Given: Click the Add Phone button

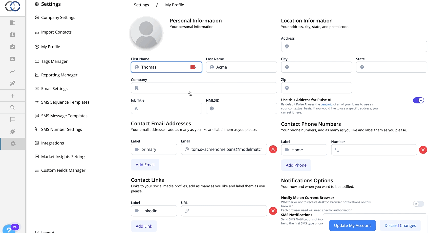Looking at the screenshot, I should coord(296,165).
